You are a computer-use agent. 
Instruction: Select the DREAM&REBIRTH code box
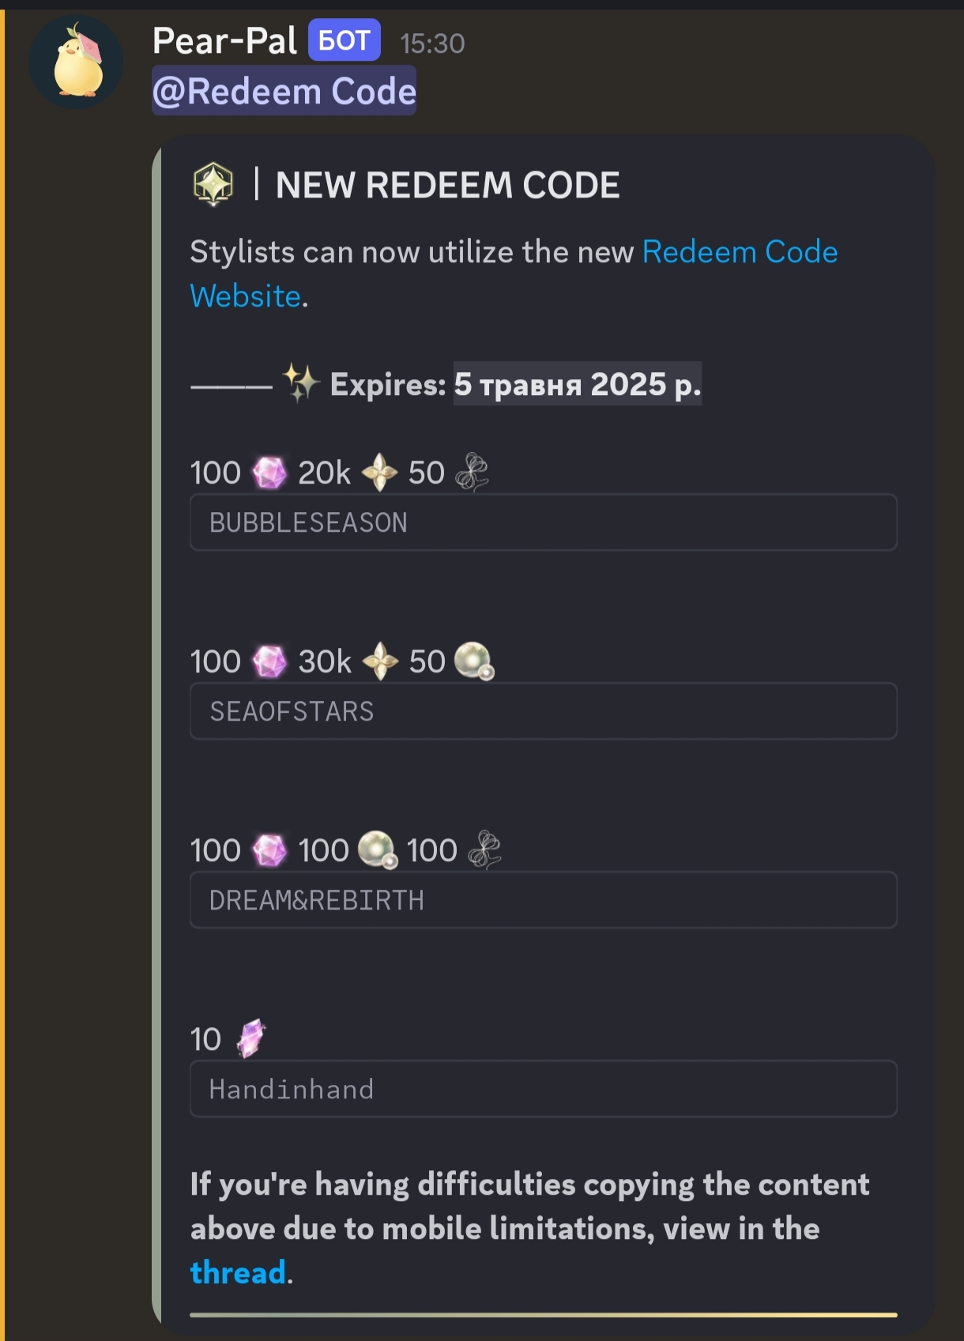tap(544, 900)
